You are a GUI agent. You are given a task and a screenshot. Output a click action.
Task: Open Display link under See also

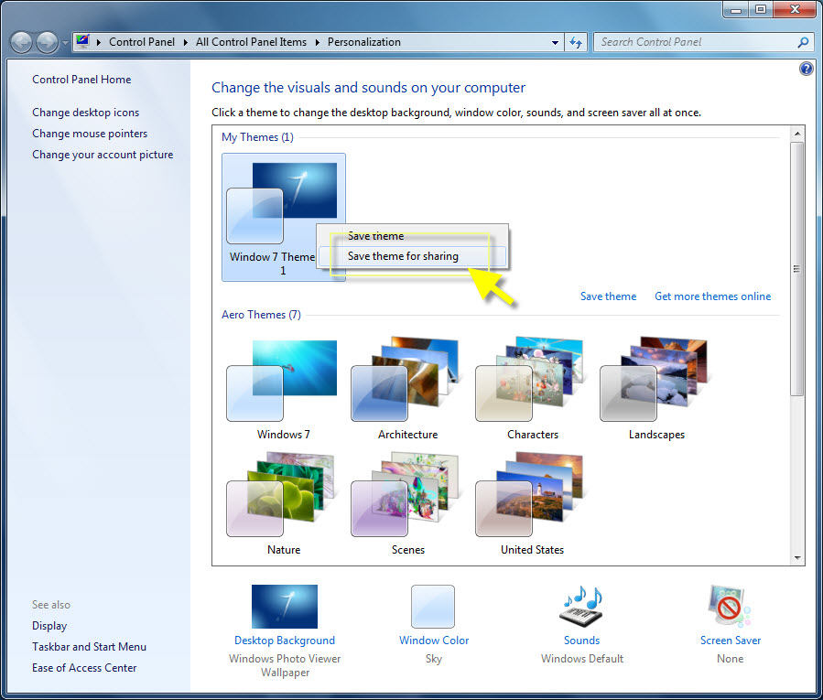(49, 626)
